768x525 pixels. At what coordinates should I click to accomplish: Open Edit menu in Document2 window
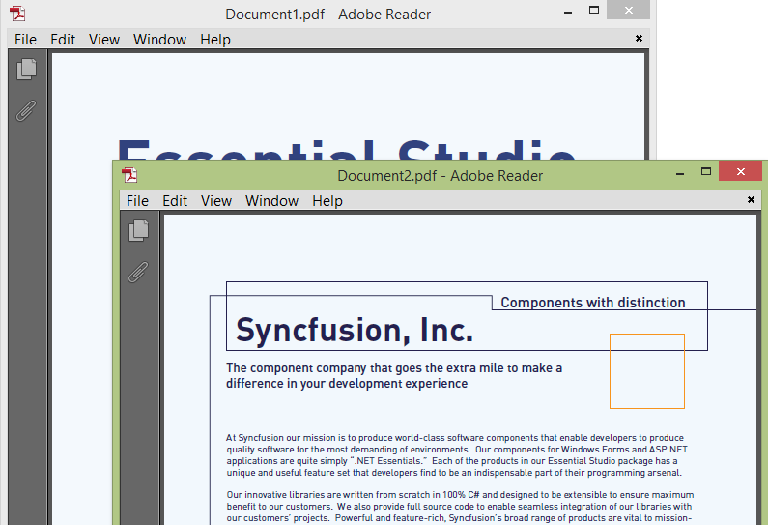tap(175, 200)
